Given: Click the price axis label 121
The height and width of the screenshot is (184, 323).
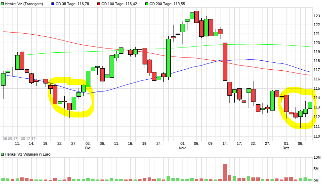Looking at the screenshot, I should [317, 34].
